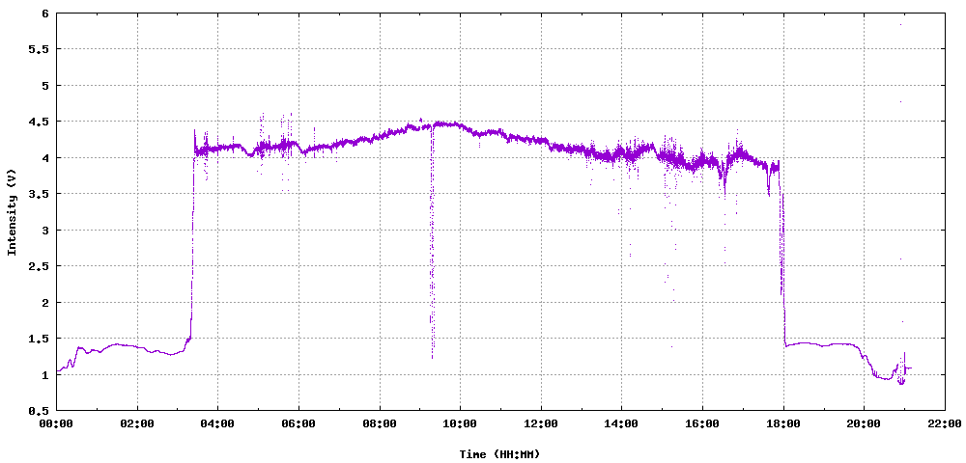Select the 18:00 x-axis tick label
The image size is (966, 463).
783,423
